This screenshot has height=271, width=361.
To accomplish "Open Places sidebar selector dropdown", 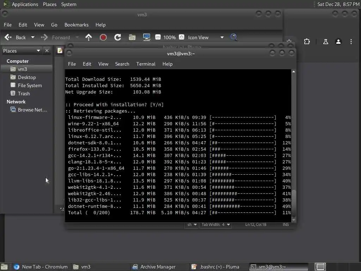I will 22,51.
